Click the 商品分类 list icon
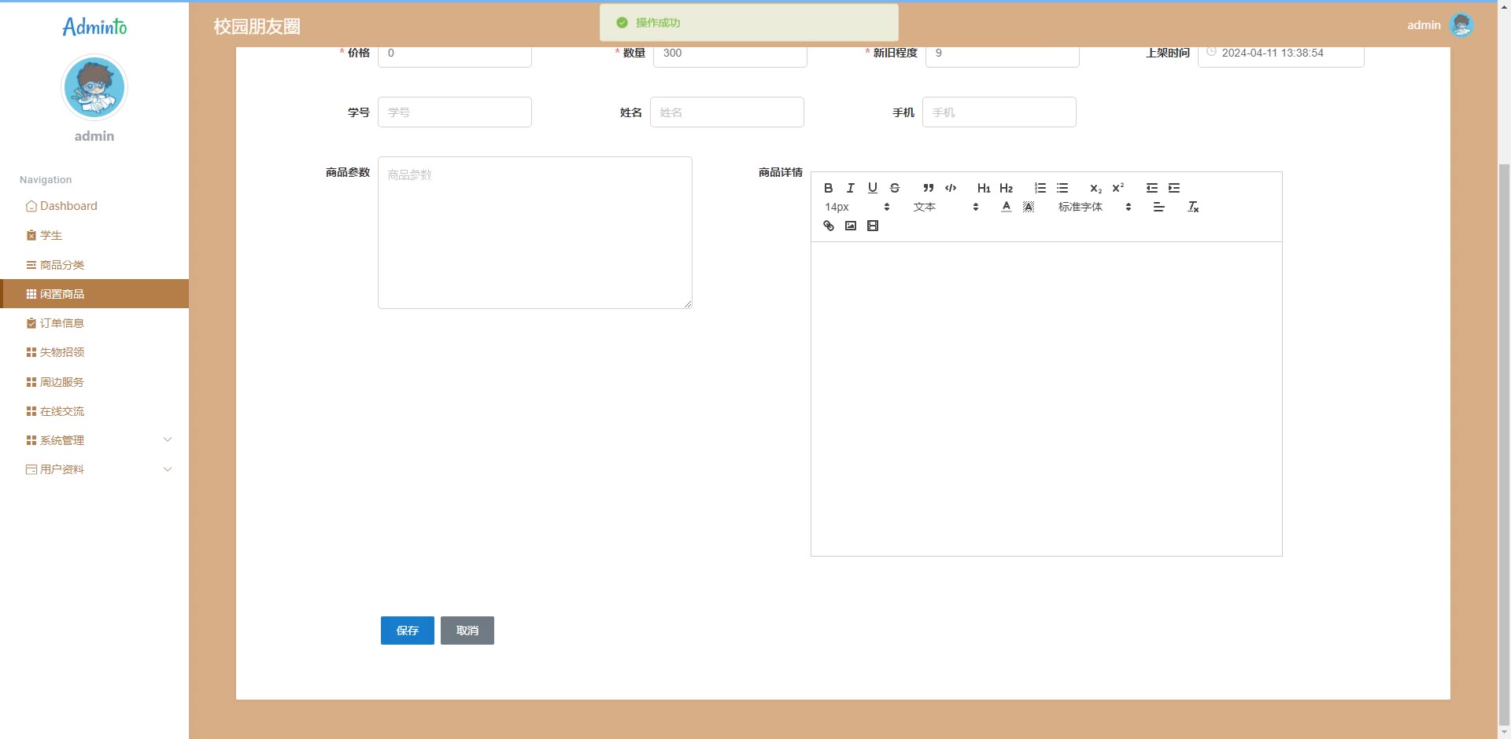 (x=31, y=265)
